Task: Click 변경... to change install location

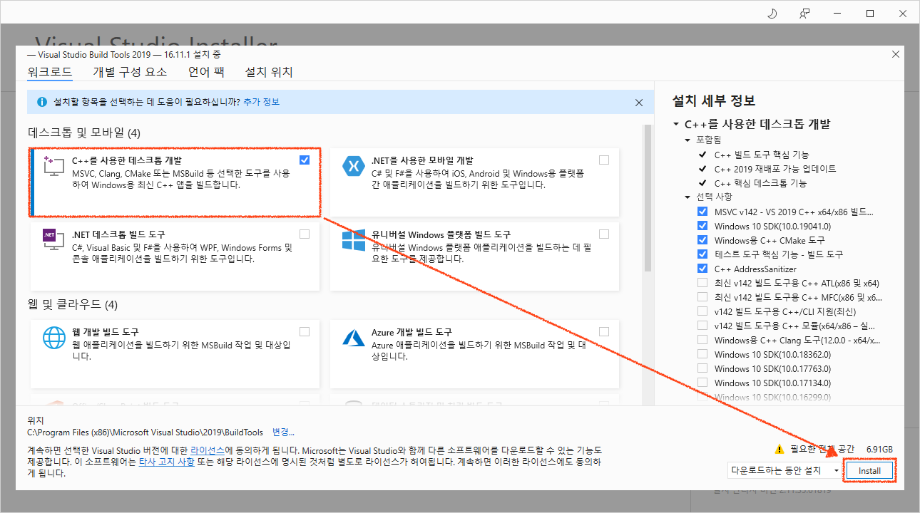Action: pyautogui.click(x=283, y=432)
